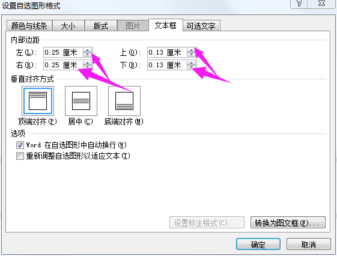Decrease the bottom margin with down arrow
Viewport: 337px width, 256px height.
pyautogui.click(x=191, y=67)
